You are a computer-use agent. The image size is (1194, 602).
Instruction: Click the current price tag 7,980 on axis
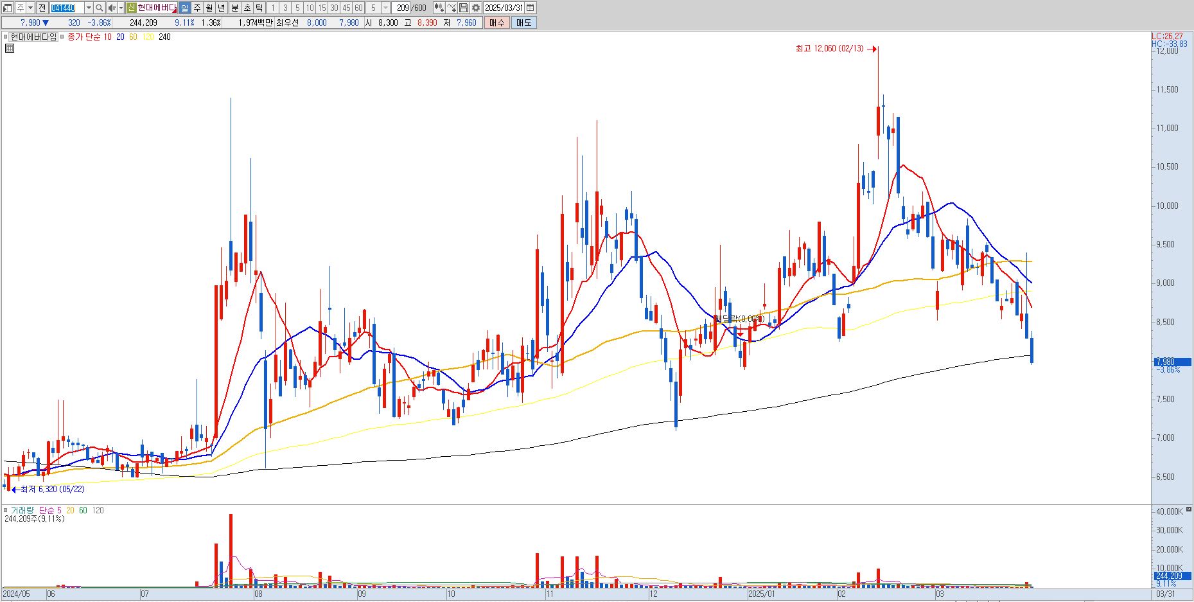(x=1172, y=362)
